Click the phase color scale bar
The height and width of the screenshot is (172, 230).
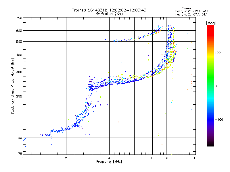pyautogui.click(x=210, y=86)
